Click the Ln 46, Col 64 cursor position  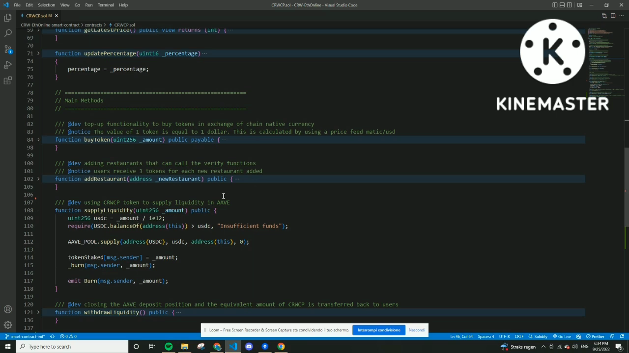coord(461,336)
